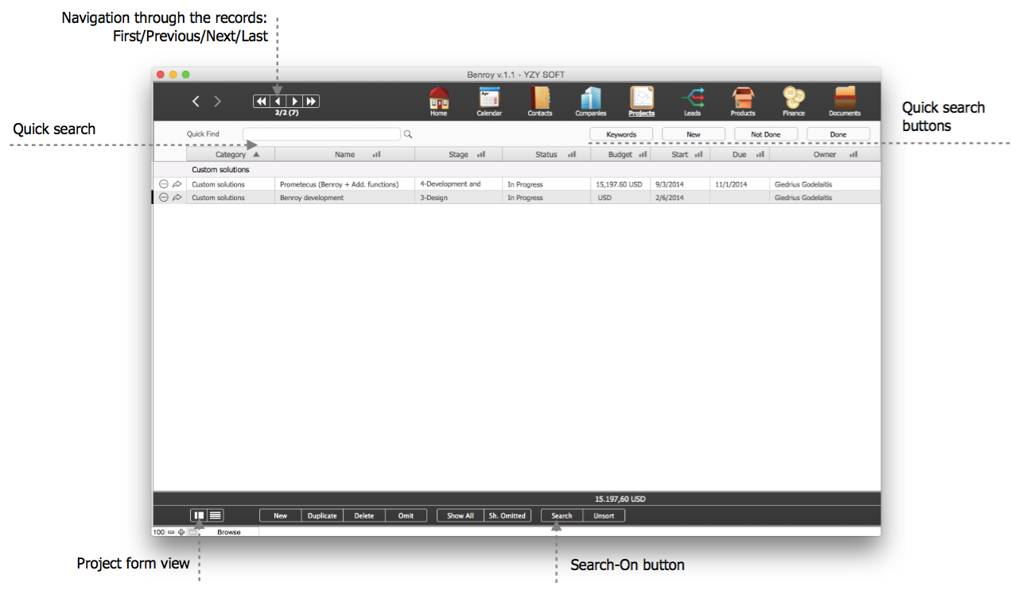The width and height of the screenshot is (1022, 590).
Task: Open the Home module icon
Action: pyautogui.click(x=438, y=98)
